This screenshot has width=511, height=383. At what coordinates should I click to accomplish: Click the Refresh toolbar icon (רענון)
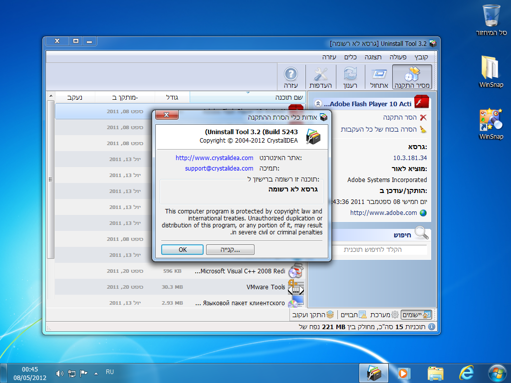tap(350, 77)
